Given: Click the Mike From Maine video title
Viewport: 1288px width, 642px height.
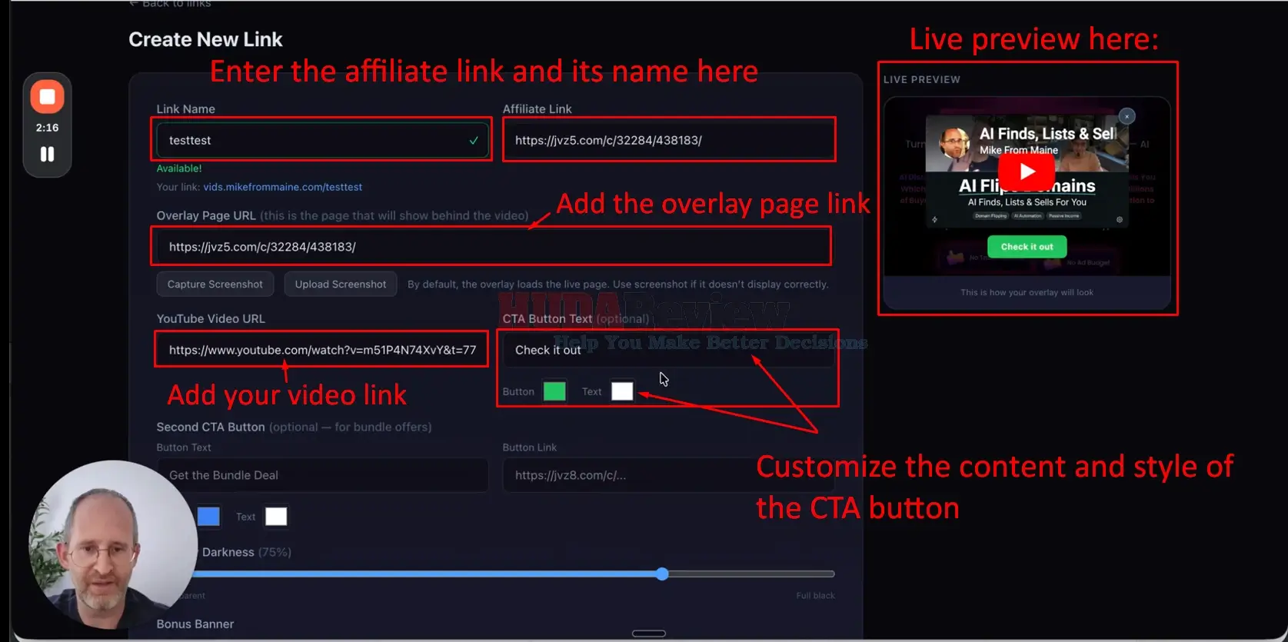Looking at the screenshot, I should tap(1018, 150).
